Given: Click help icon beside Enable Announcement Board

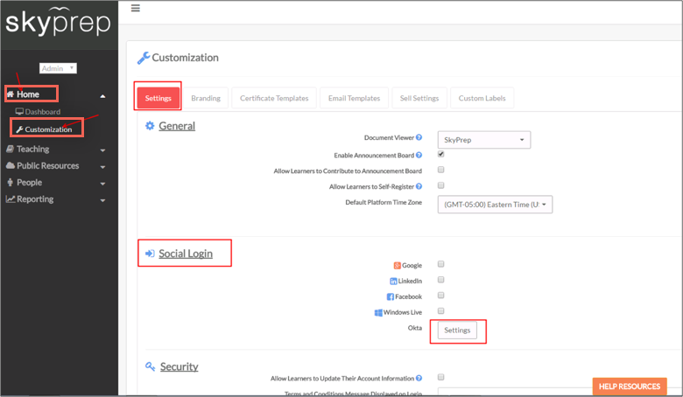Looking at the screenshot, I should coord(419,155).
